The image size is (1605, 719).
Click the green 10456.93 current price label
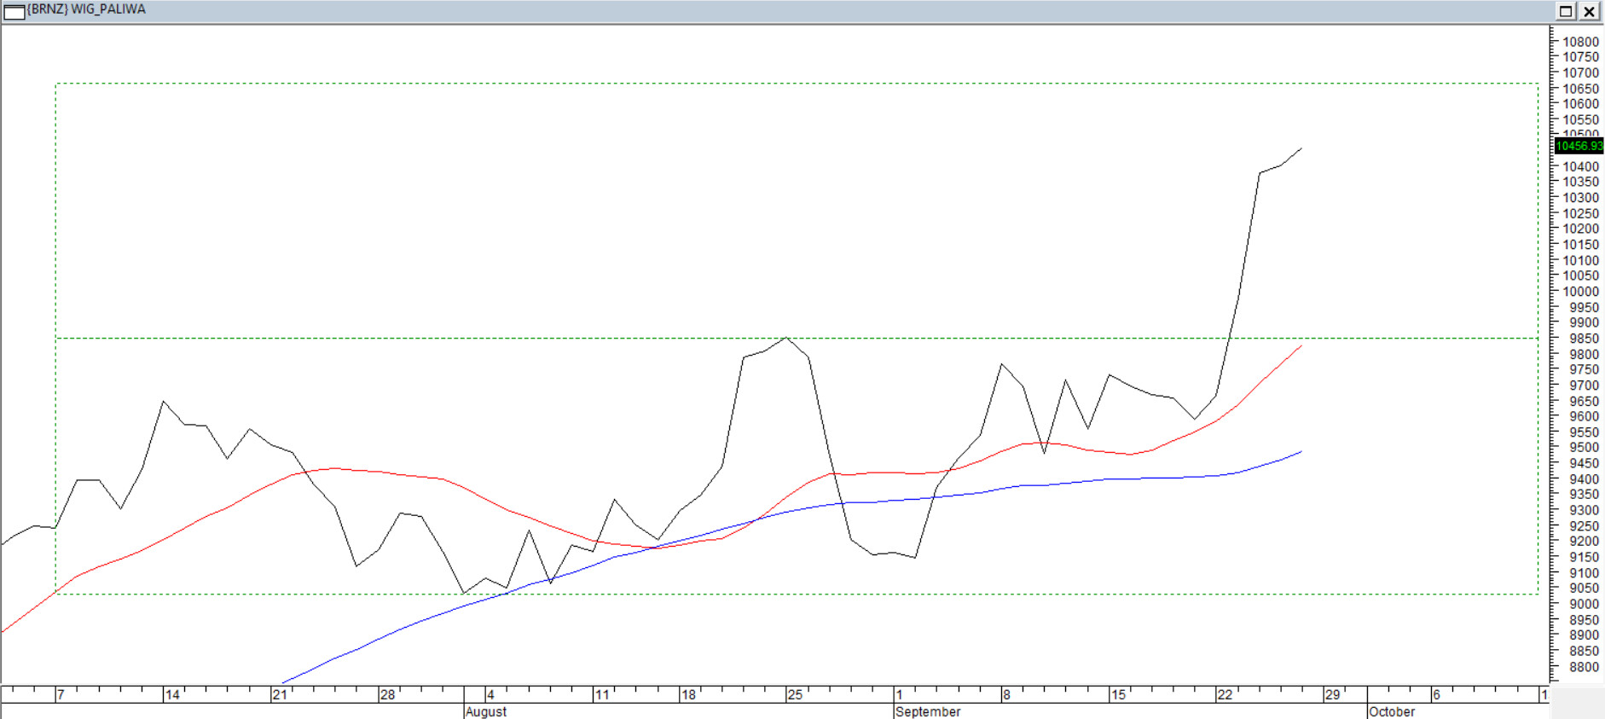(x=1579, y=146)
